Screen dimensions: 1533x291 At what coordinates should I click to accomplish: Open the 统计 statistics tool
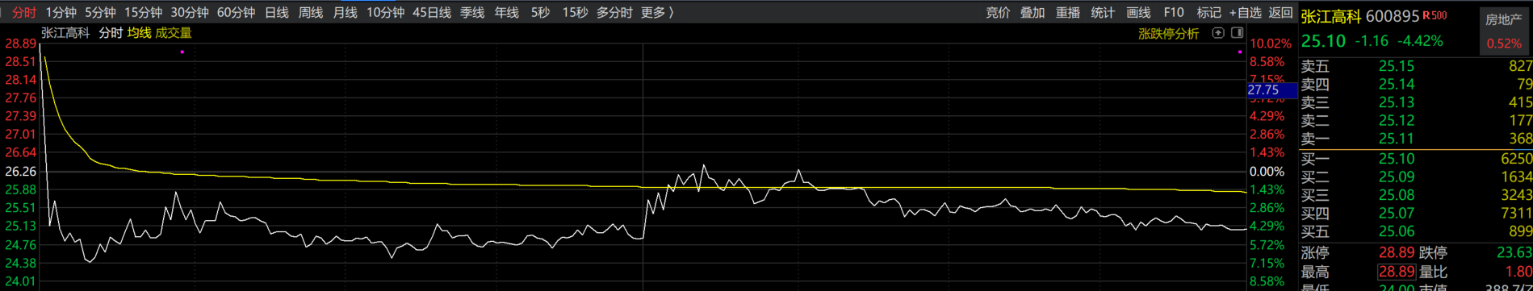1103,12
